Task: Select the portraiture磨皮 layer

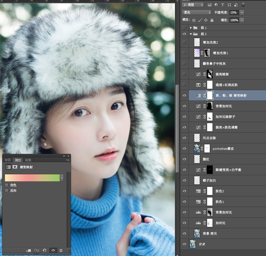Action: (x=227, y=148)
